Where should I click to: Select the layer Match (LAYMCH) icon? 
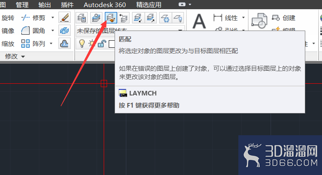click(x=111, y=18)
